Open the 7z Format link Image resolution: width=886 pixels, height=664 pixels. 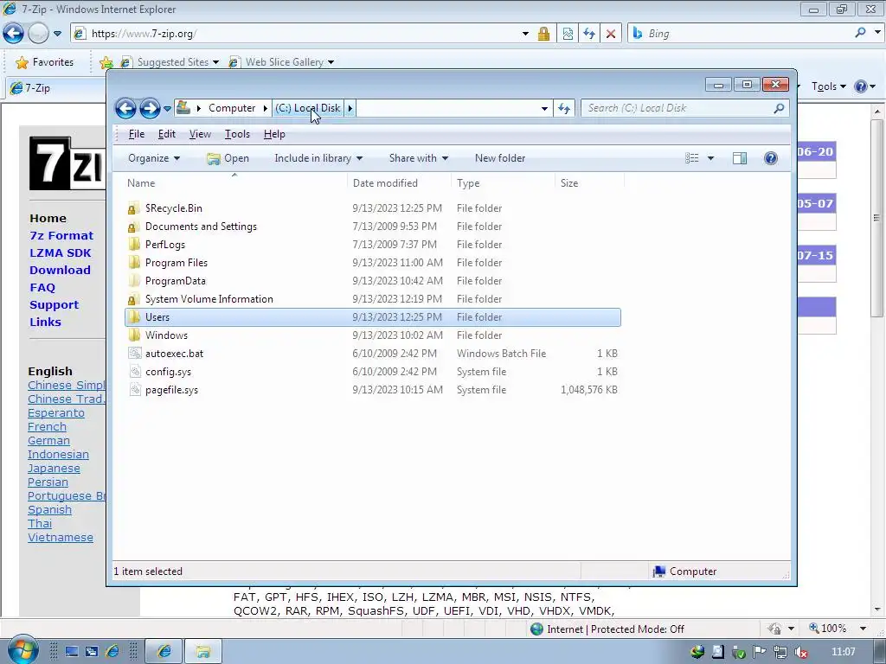tap(61, 235)
